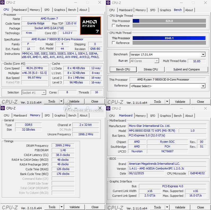This screenshot has width=211, height=210.
Task: Open SPD tab in CPU window
Action: pyautogui.click(x=47, y=10)
